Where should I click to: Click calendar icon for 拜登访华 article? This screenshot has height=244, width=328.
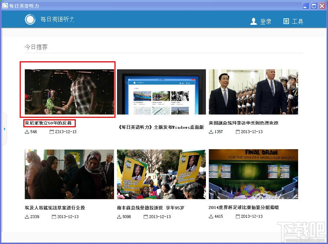click(238, 132)
